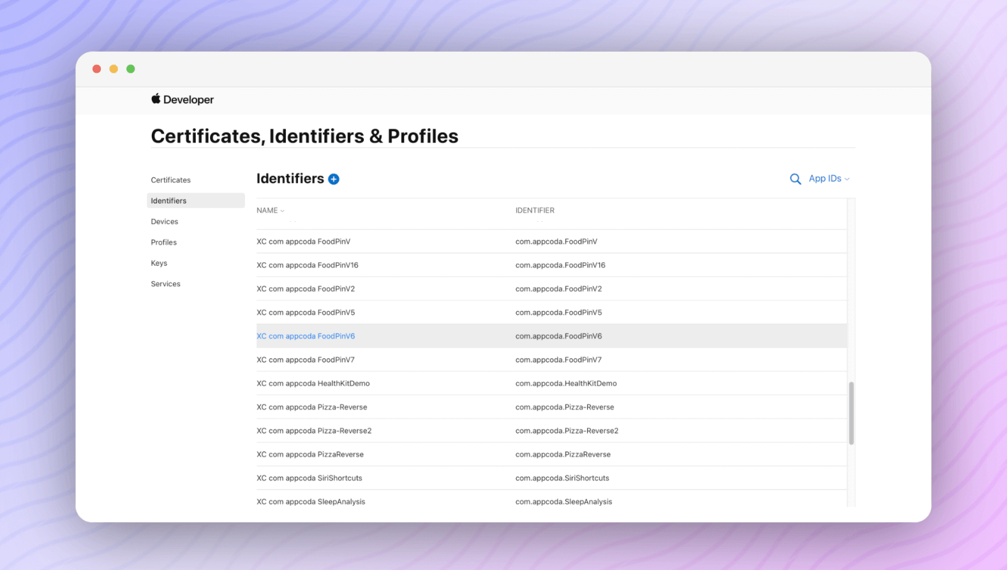
Task: Navigate to Keys in sidebar
Action: click(159, 263)
